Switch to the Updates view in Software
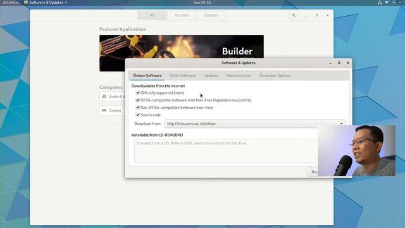405x228 pixels. 211,15
